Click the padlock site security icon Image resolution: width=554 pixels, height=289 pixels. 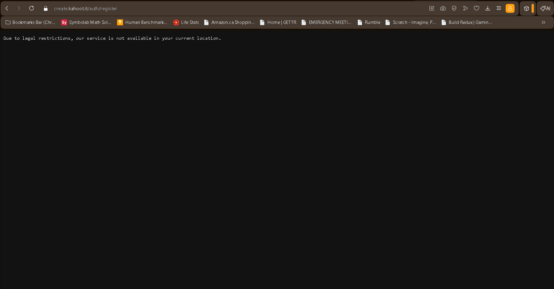point(46,9)
